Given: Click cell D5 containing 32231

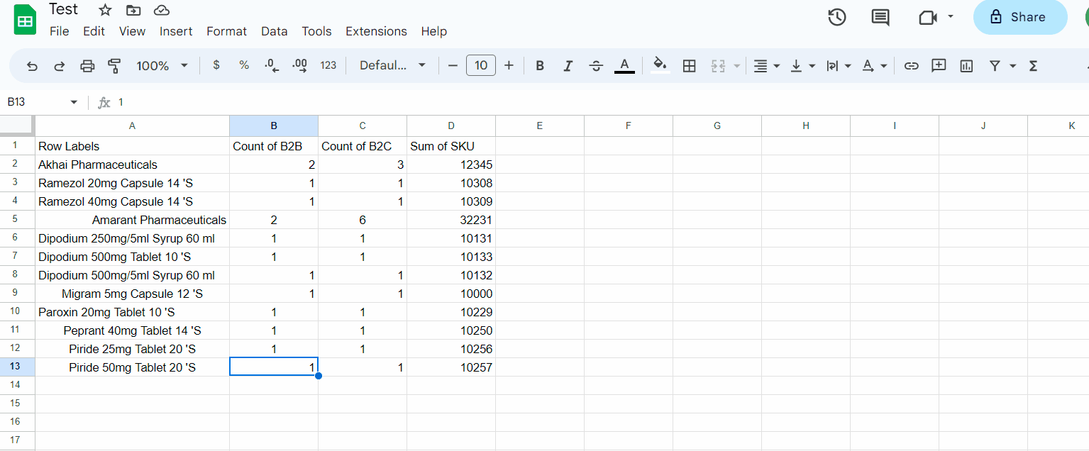Looking at the screenshot, I should 450,220.
